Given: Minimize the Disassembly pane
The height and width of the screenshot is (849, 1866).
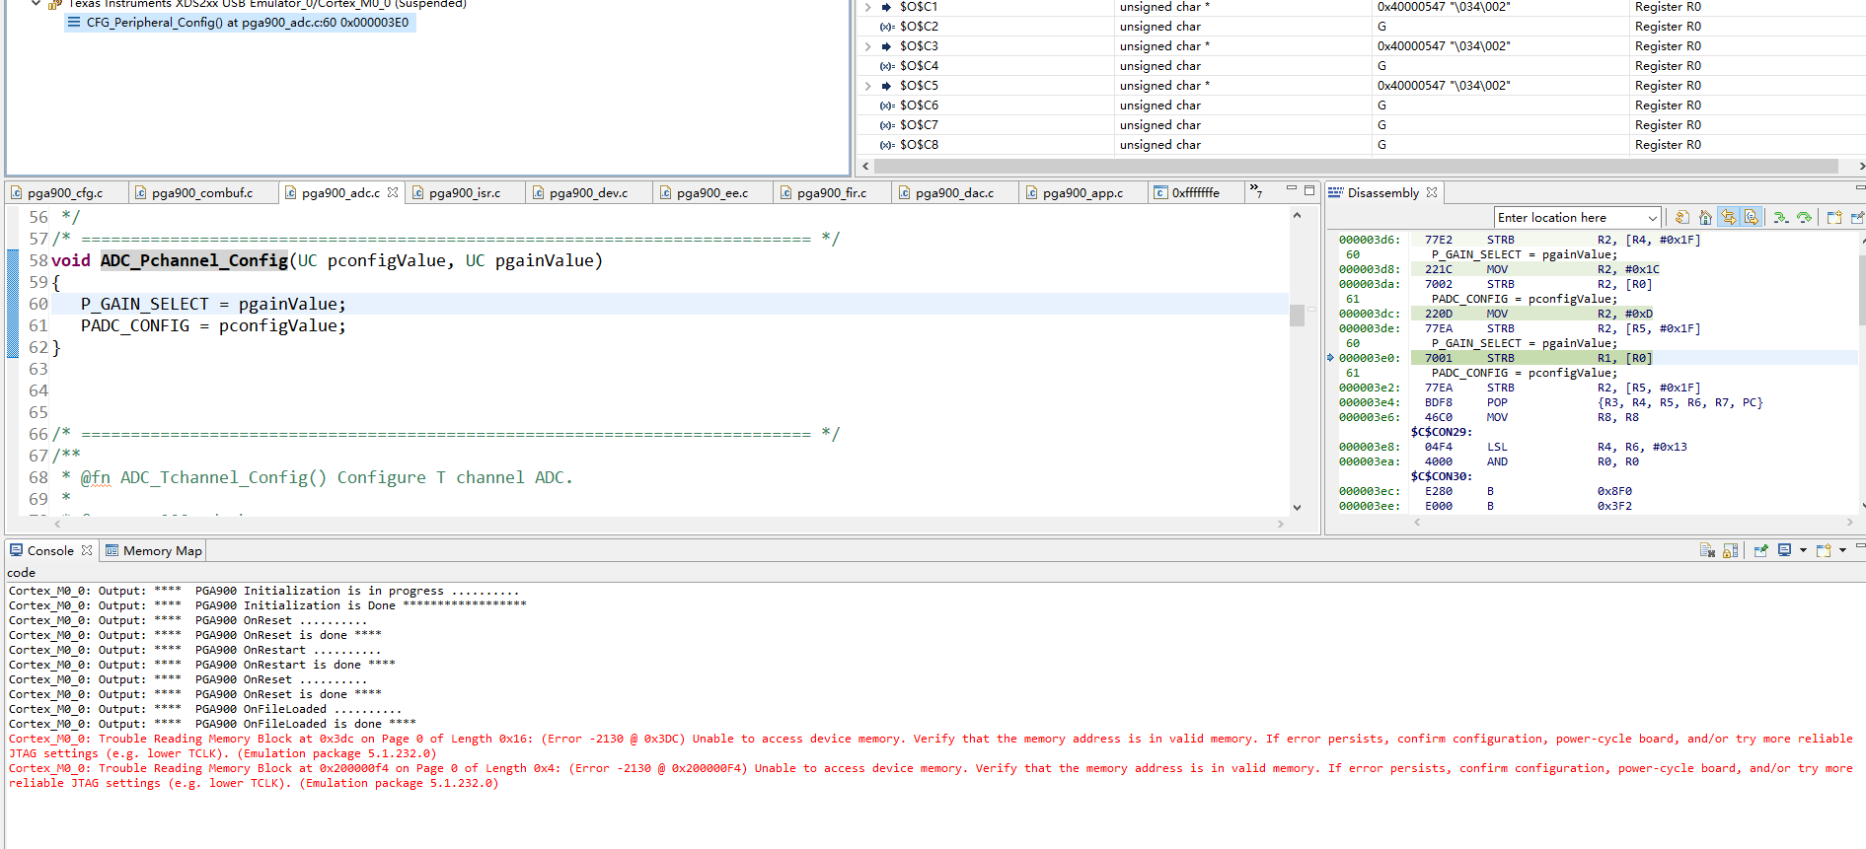Looking at the screenshot, I should click(1860, 187).
